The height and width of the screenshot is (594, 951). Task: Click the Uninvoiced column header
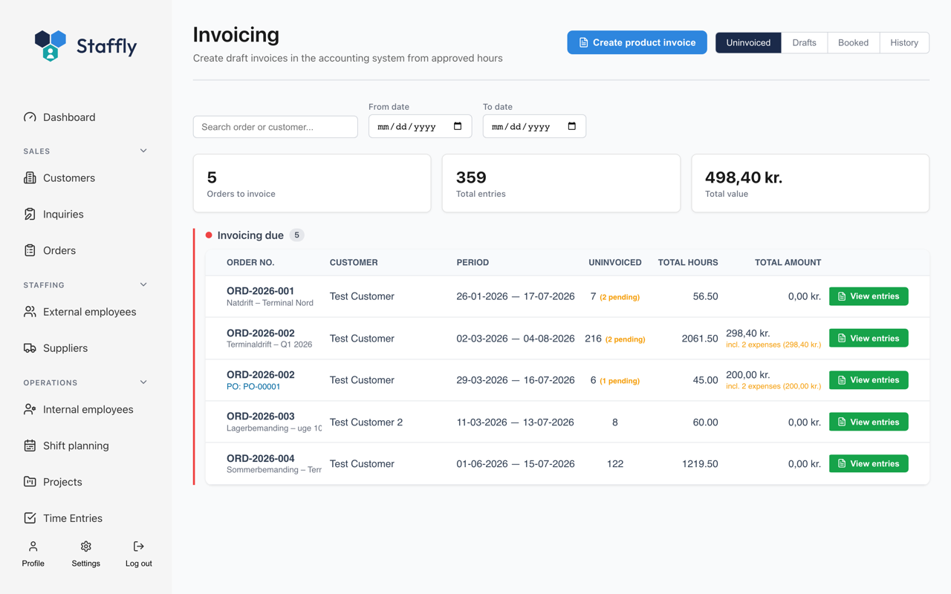615,263
